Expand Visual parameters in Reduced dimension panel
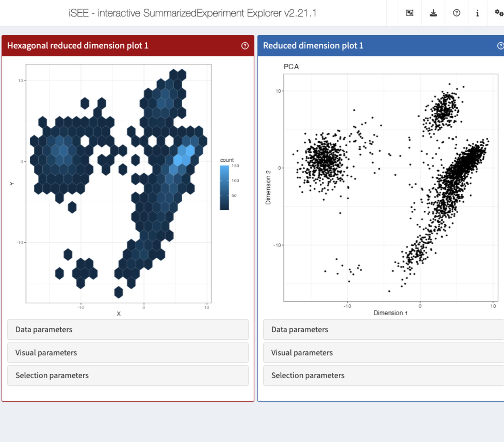The width and height of the screenshot is (504, 442). tap(384, 353)
